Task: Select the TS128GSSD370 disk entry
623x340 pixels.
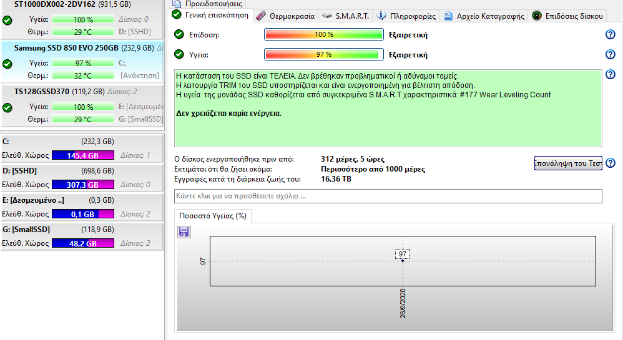Action: click(82, 105)
